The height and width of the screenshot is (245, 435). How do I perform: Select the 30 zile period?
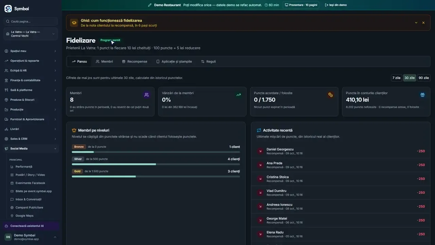coord(410,78)
